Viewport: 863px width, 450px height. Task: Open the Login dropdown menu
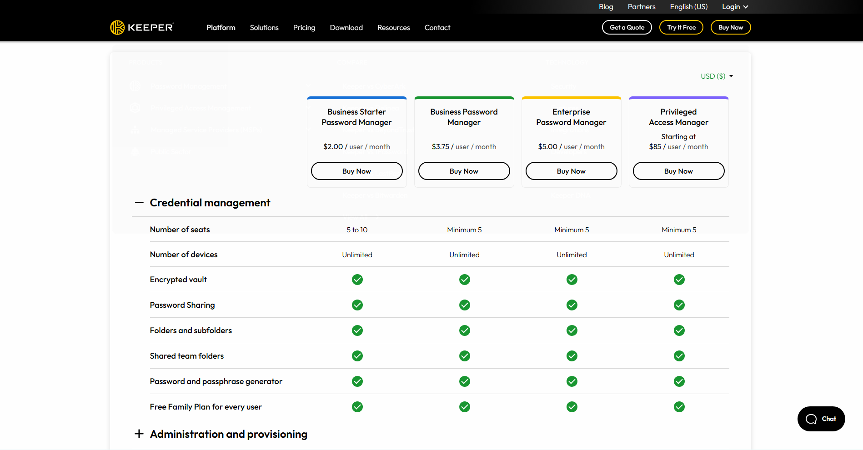(x=735, y=7)
